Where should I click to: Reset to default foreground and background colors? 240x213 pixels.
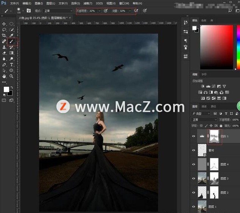[4, 95]
